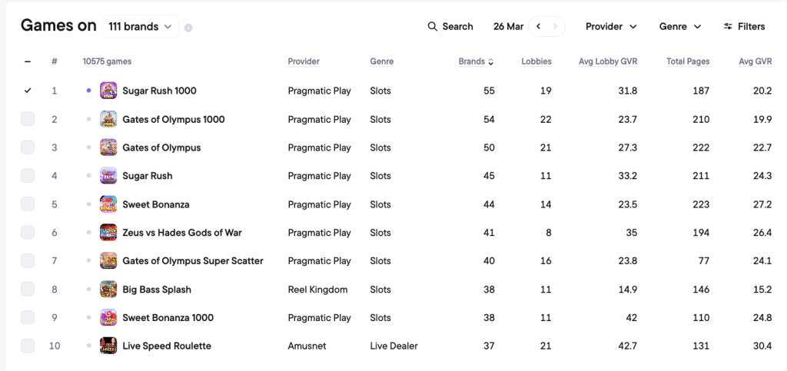787x371 pixels.
Task: Check the Gates of Olympus 1000 row checkbox
Action: (x=28, y=119)
